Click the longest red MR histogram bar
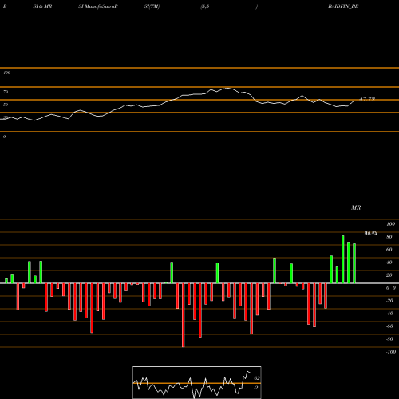The height and width of the screenshot is (399, 399). (184, 315)
